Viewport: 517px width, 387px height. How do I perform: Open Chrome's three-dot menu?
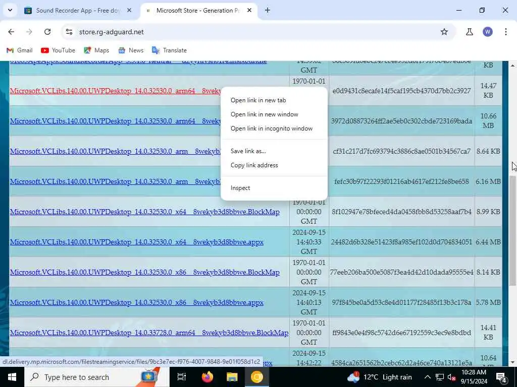(x=506, y=32)
